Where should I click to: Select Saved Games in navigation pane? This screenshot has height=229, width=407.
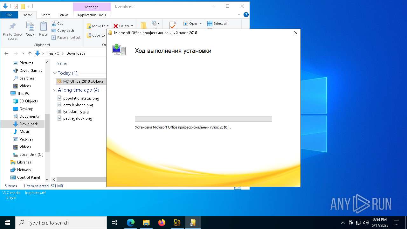tap(27, 71)
